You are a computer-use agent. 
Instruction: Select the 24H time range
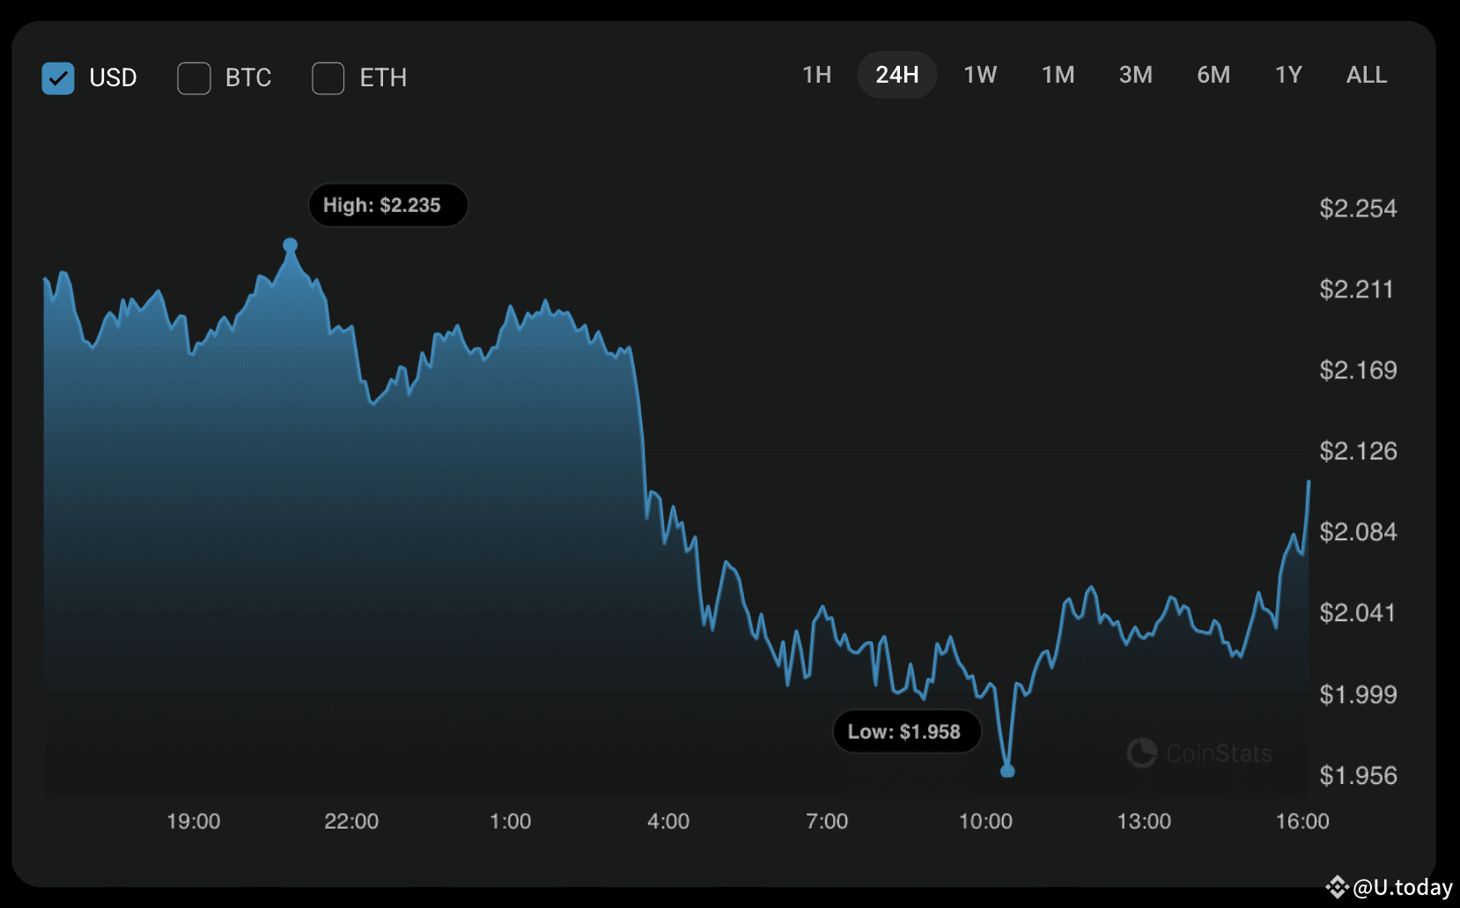tap(897, 75)
